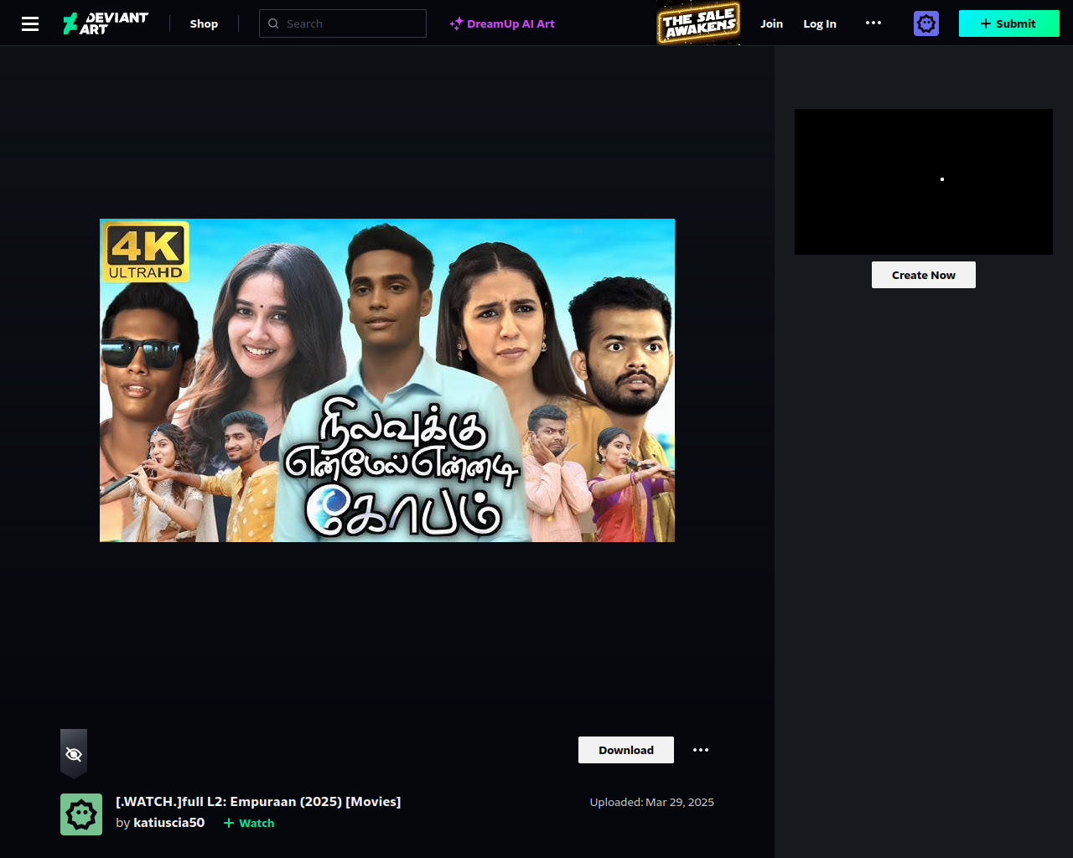
Task: Open the Shop page
Action: tap(204, 23)
